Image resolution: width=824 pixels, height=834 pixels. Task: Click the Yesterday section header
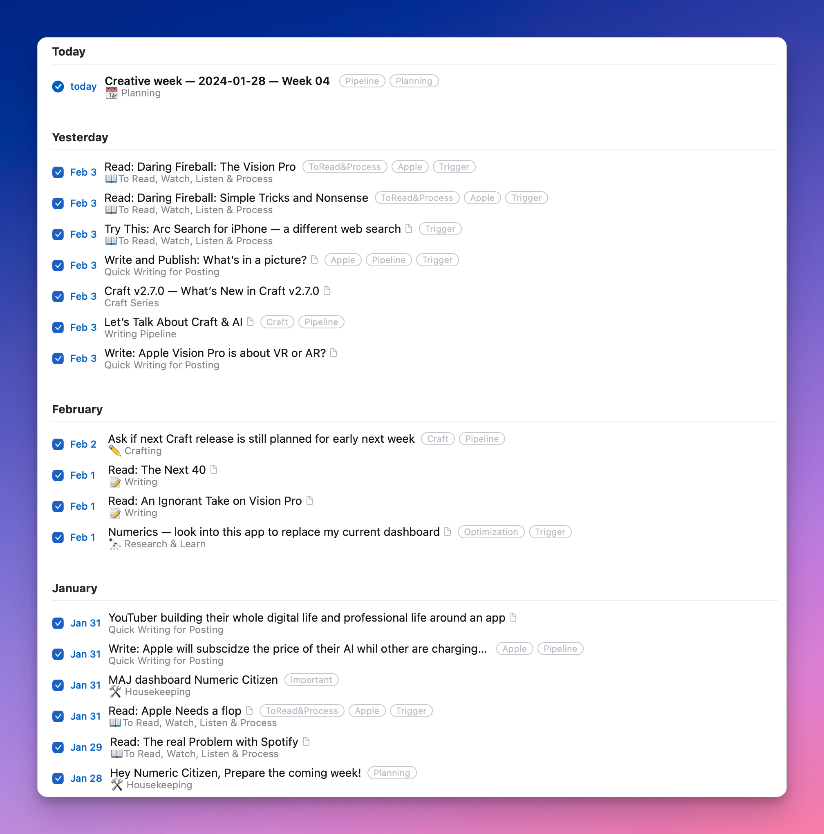[81, 137]
